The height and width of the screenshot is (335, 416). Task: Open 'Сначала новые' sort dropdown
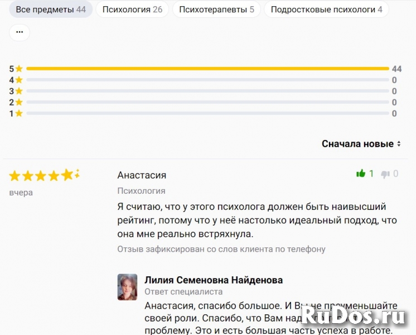coord(361,143)
